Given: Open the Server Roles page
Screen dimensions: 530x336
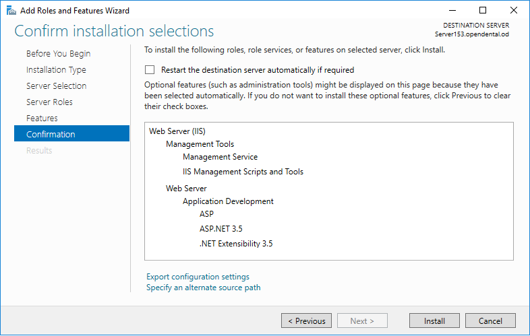Looking at the screenshot, I should pyautogui.click(x=49, y=102).
